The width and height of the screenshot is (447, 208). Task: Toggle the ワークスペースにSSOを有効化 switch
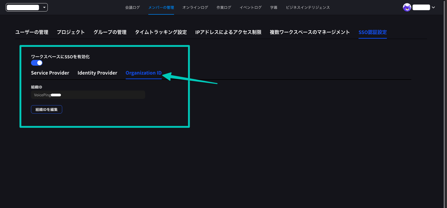click(x=37, y=63)
